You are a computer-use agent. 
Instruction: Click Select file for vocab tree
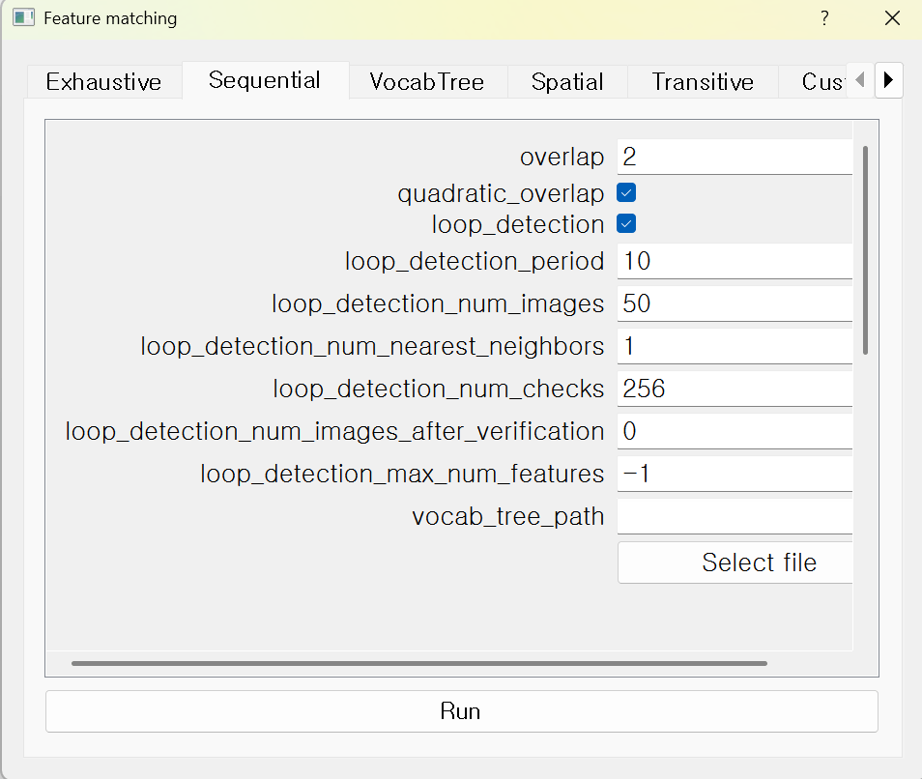pos(735,563)
